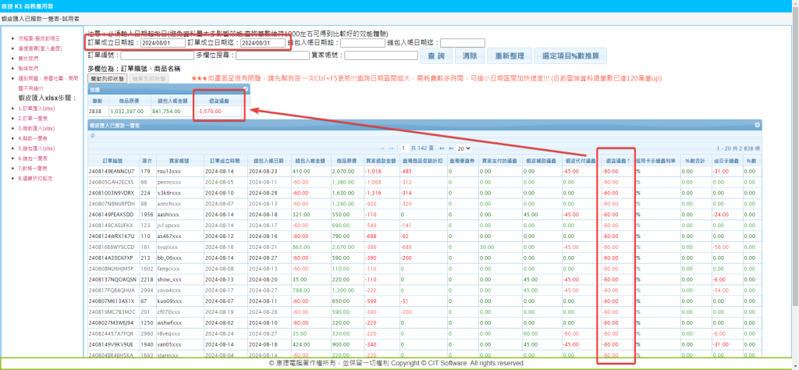
Task: Jump to the last page of the grid
Action: point(451,148)
